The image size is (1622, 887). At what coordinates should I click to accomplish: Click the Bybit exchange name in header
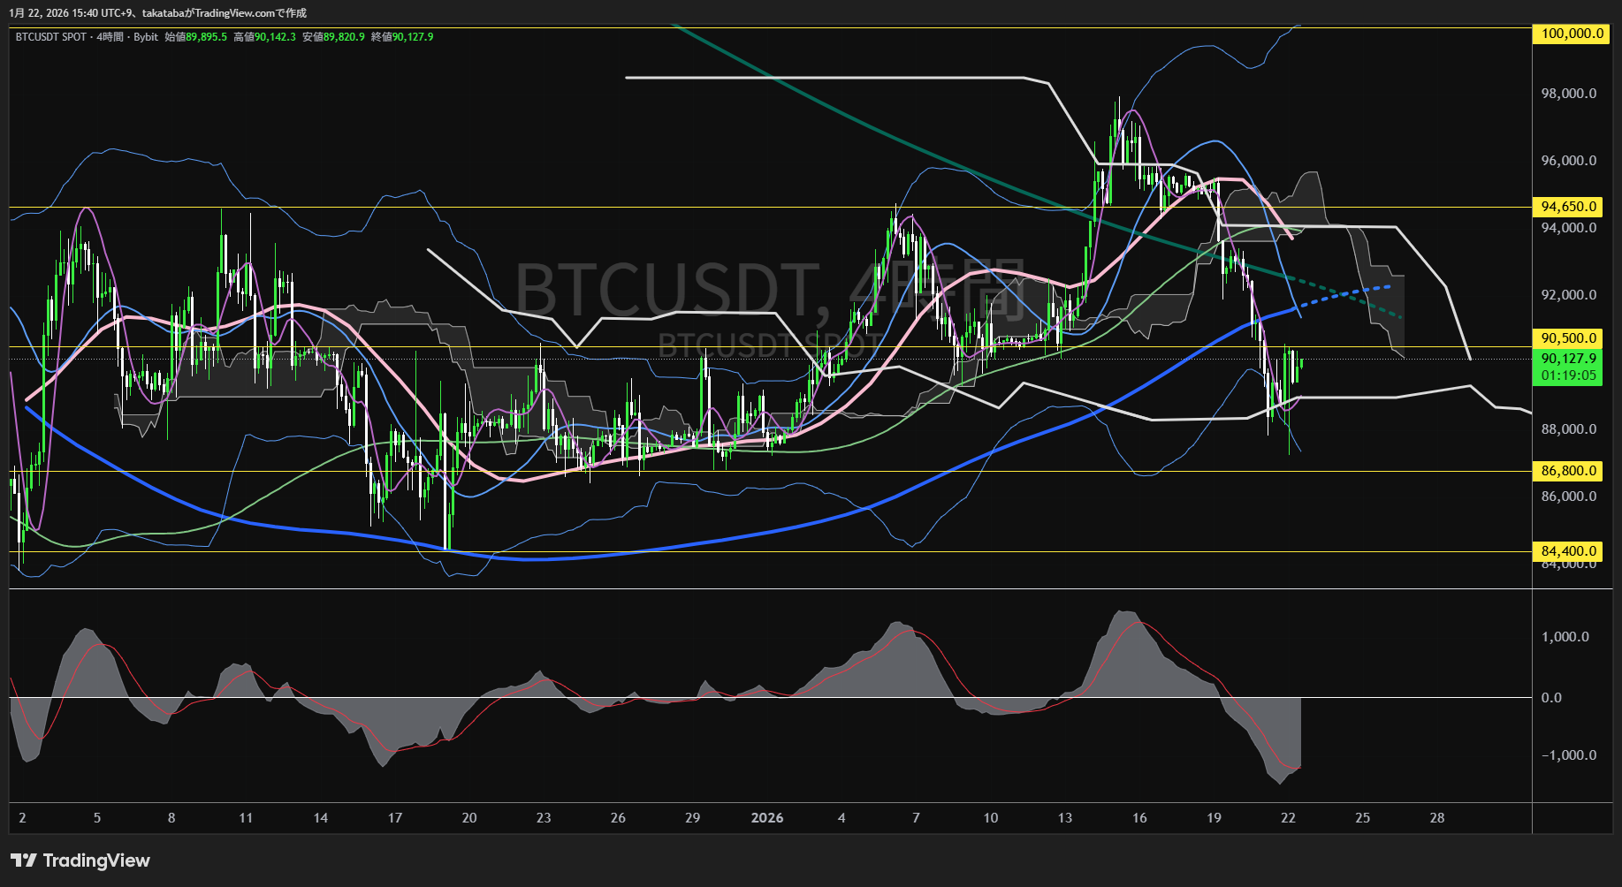click(x=146, y=37)
